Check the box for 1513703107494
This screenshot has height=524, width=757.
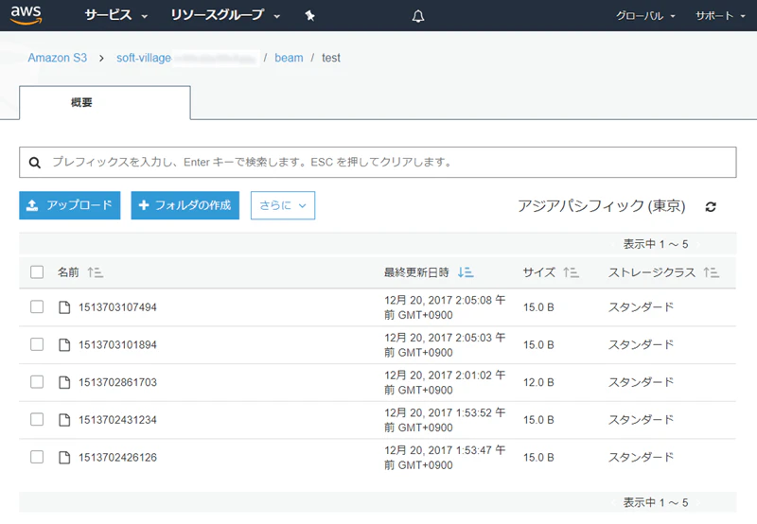[37, 306]
